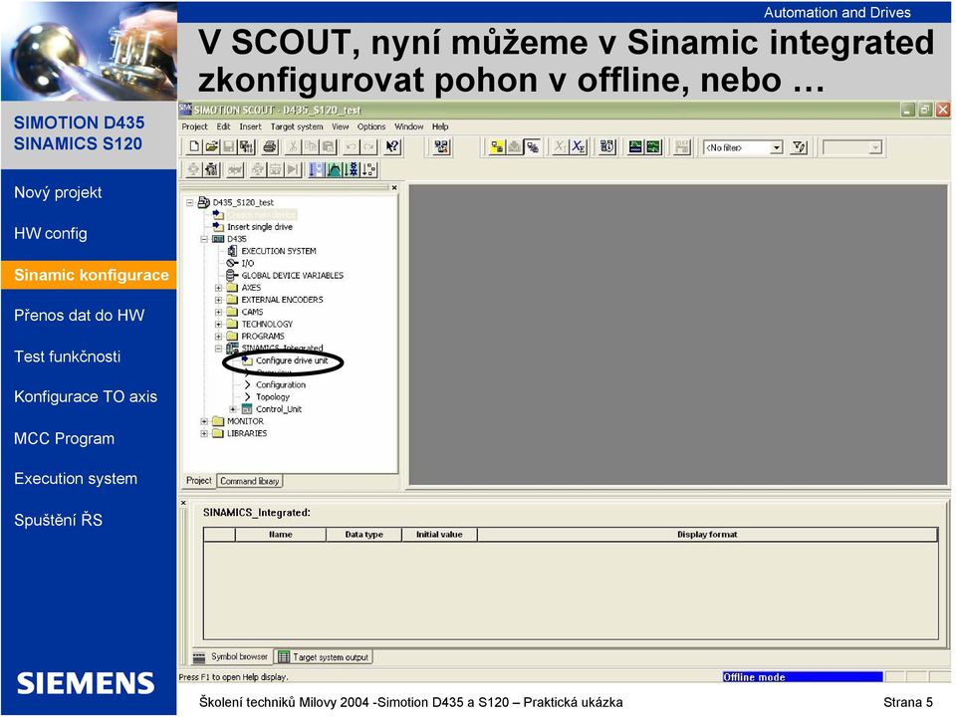Viewport: 956px width, 717px height.
Task: Select Configure drive unit tree item
Action: [x=292, y=360]
